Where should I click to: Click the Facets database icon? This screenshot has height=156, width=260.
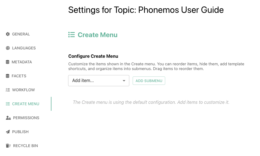[8, 76]
